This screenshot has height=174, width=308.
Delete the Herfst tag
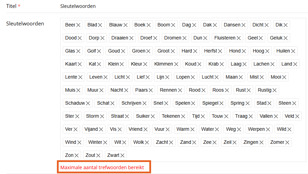tap(220, 51)
